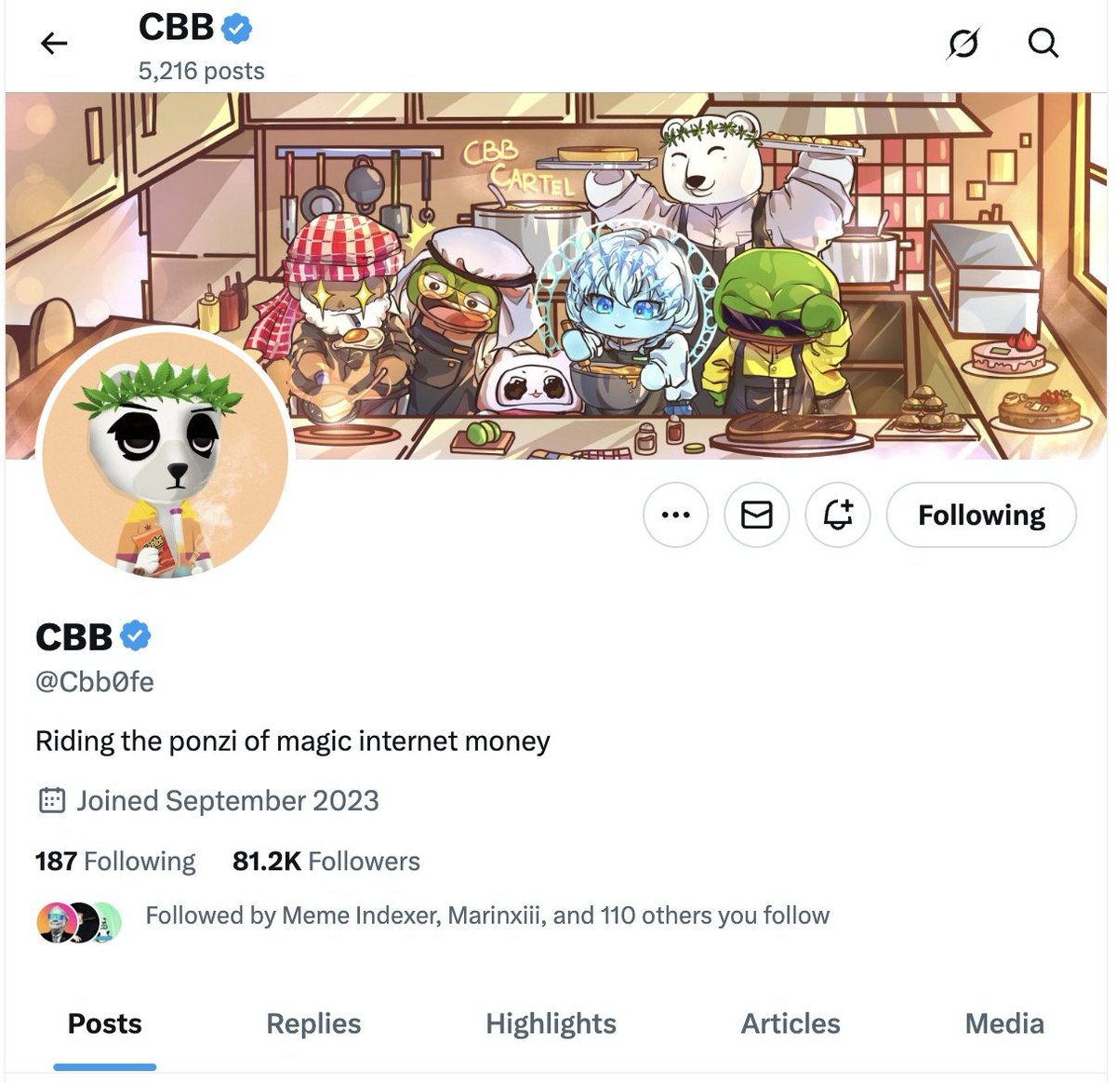Select the Media tab
Screen dimensions: 1116x1083
pyautogui.click(x=1004, y=1023)
